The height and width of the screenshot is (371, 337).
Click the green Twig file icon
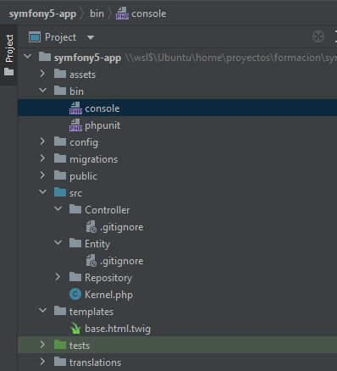(75, 329)
